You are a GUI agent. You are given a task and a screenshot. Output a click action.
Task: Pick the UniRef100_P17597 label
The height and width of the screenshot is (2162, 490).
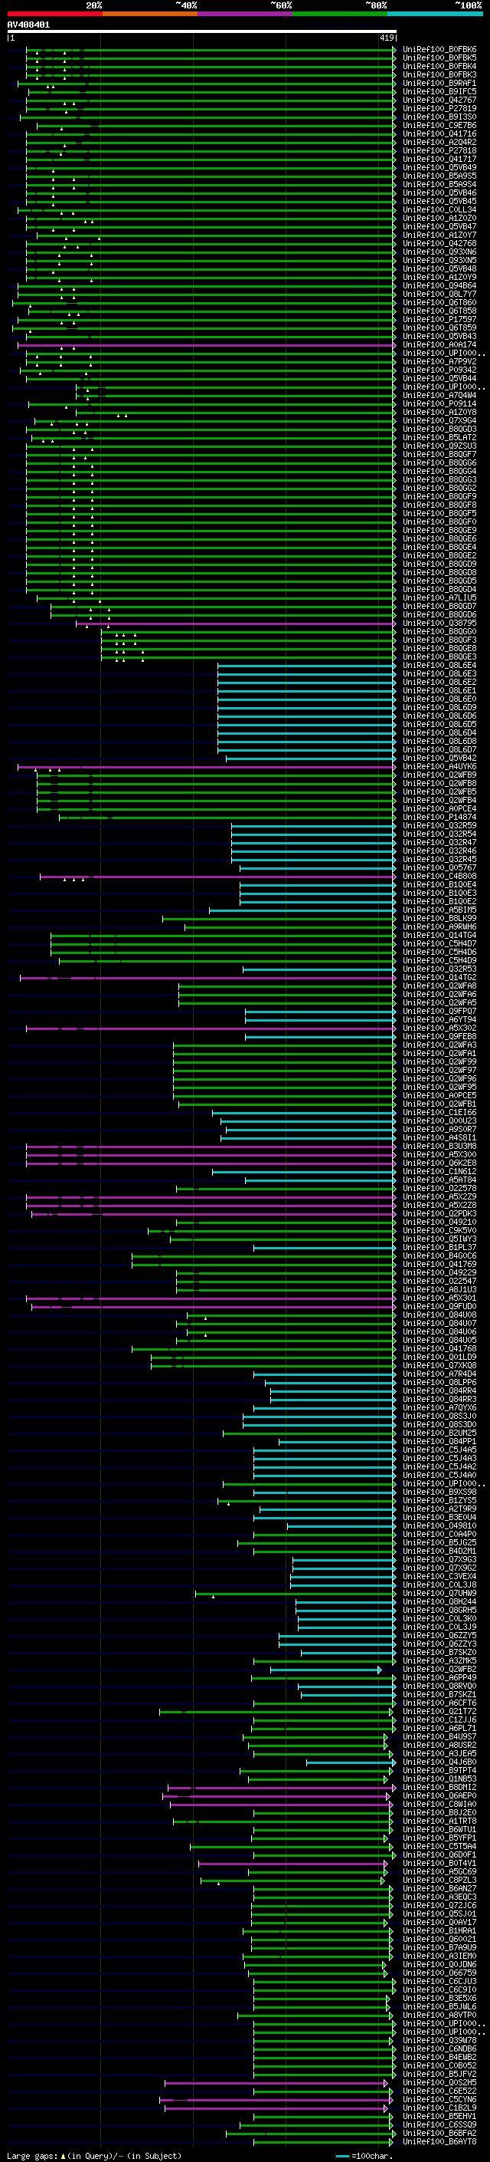439,320
